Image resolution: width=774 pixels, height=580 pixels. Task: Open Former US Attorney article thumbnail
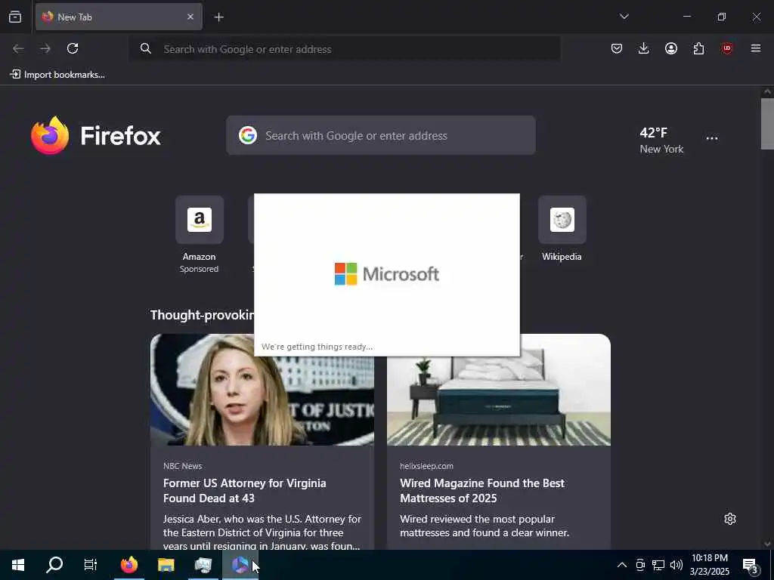click(262, 390)
